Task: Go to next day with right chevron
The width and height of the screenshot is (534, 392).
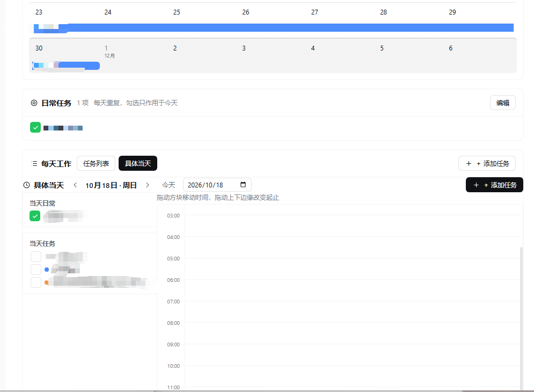Action: pos(148,185)
